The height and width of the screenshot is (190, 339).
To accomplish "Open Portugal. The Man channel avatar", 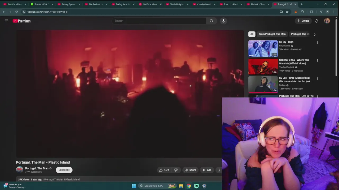I will (x=20, y=170).
